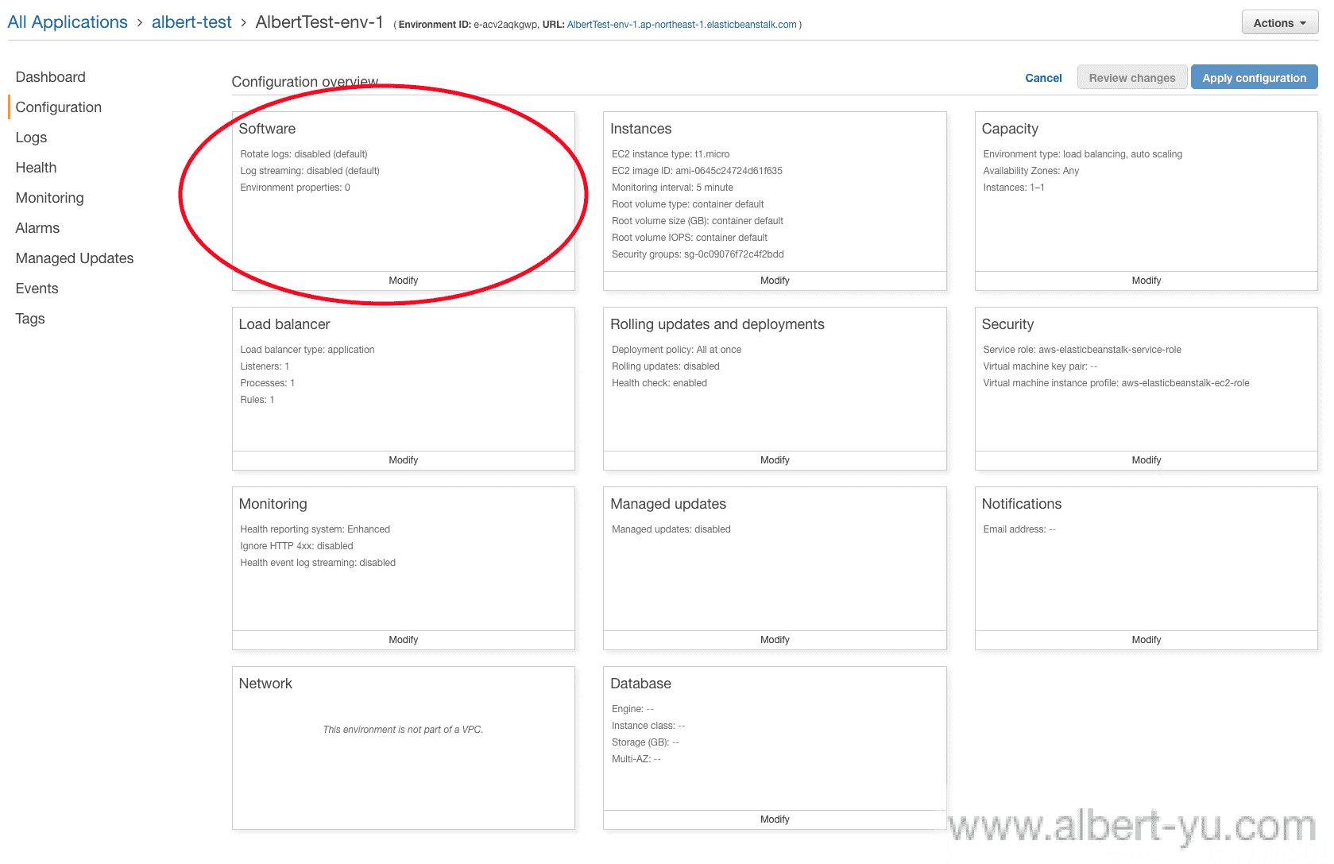Screen dimensions: 1334x864
Task: Go to Dashboard in the sidebar
Action: coord(51,77)
